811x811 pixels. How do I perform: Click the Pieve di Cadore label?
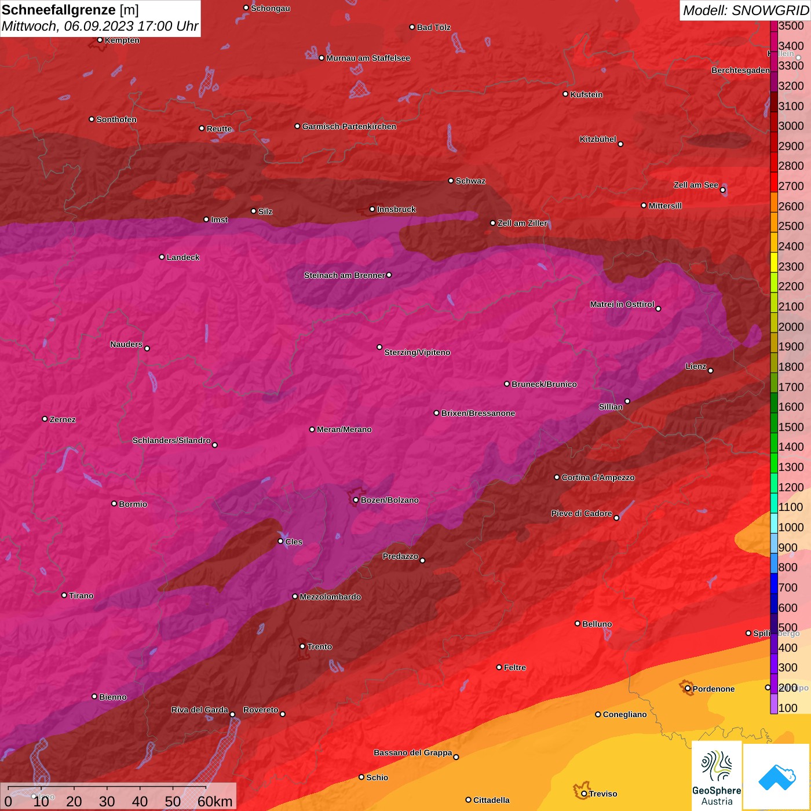coord(582,513)
